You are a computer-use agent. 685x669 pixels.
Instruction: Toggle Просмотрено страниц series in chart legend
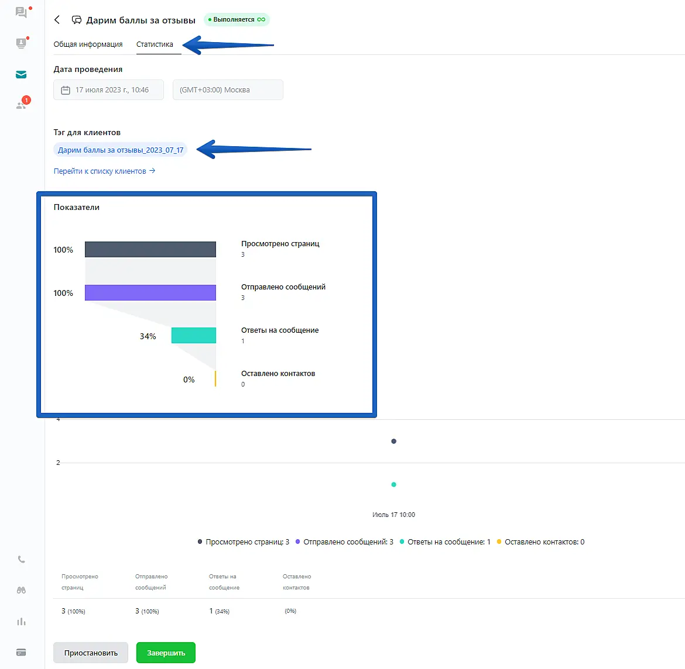click(x=244, y=542)
